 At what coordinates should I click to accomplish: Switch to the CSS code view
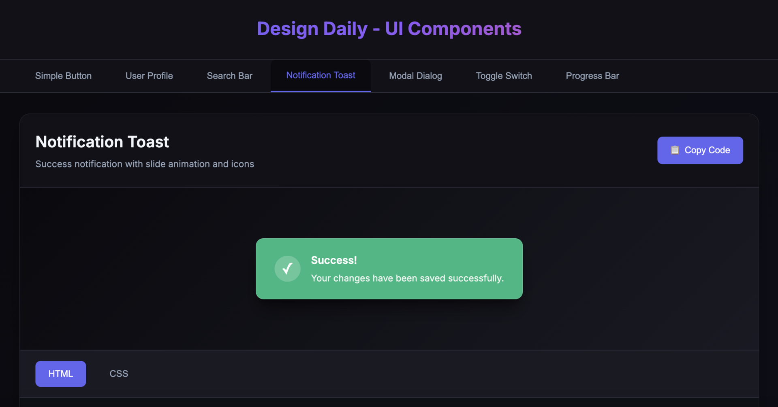(x=118, y=373)
